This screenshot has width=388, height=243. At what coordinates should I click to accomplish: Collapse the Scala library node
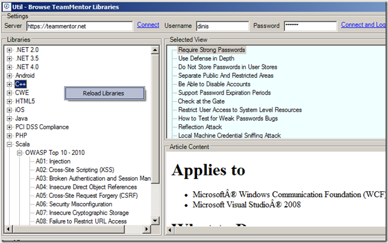(x=10, y=145)
